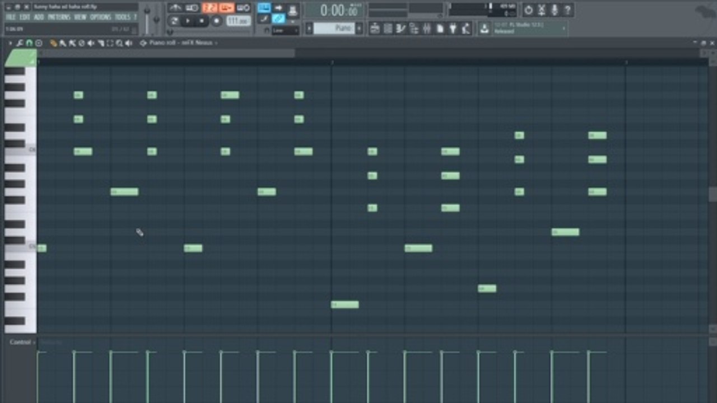717x403 pixels.
Task: Click the question mark help icon
Action: click(567, 10)
